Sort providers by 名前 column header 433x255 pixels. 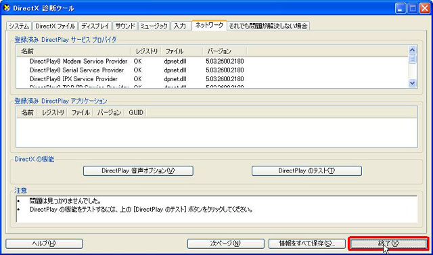point(73,51)
